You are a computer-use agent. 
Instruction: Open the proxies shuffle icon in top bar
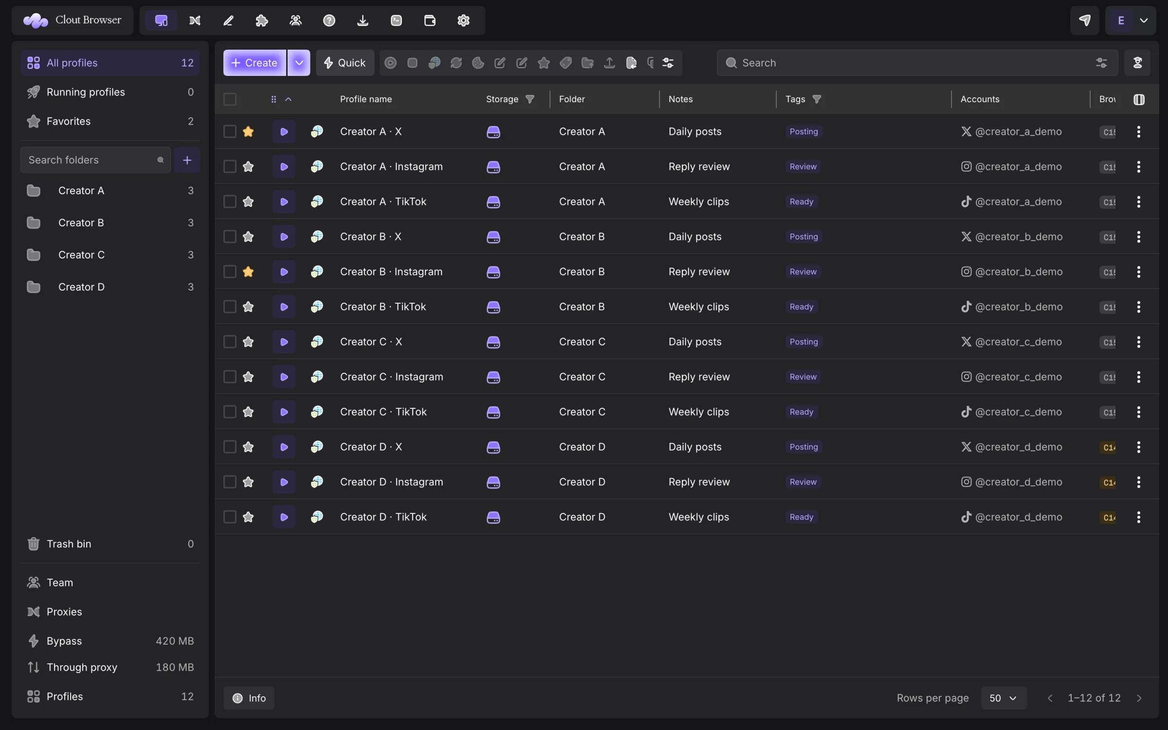pyautogui.click(x=195, y=20)
